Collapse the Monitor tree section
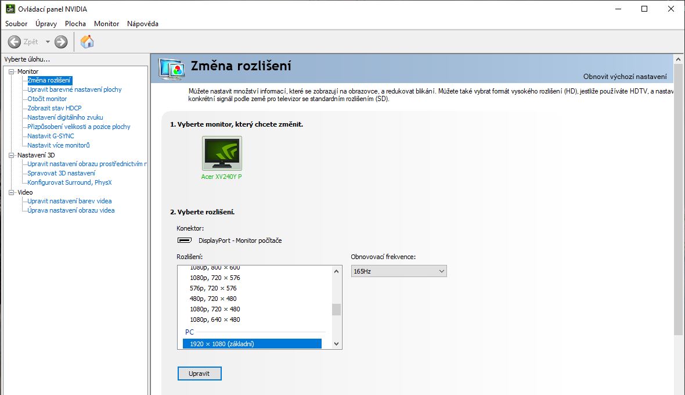 [11, 71]
